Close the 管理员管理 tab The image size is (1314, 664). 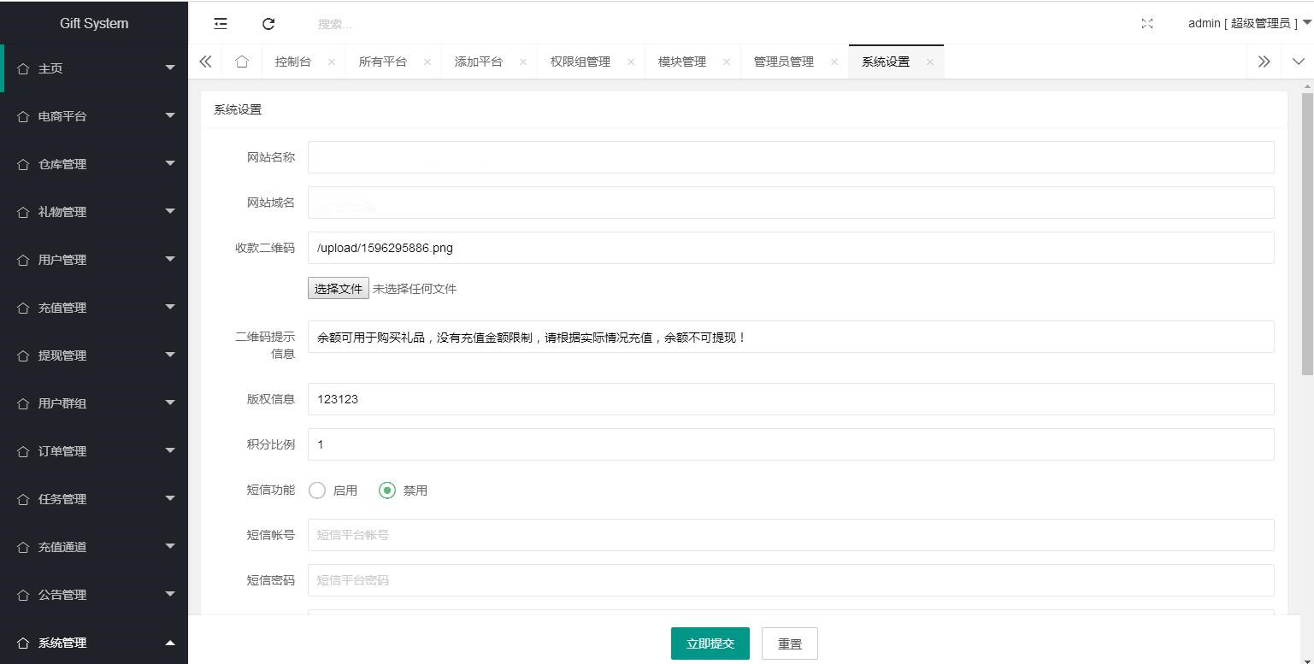(834, 62)
